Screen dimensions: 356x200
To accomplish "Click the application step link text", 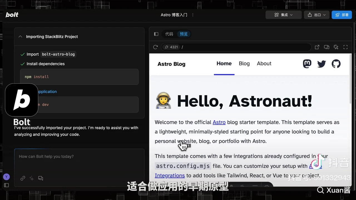I will coord(47,92).
